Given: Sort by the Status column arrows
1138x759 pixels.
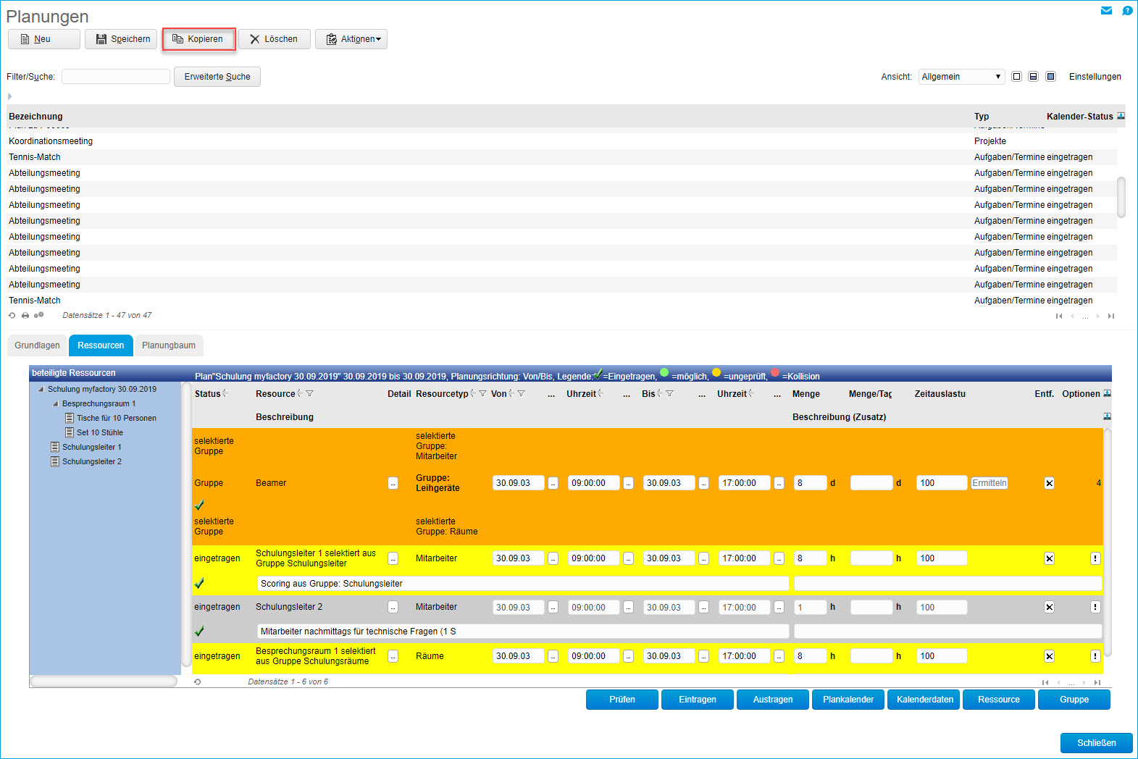Looking at the screenshot, I should coord(225,393).
